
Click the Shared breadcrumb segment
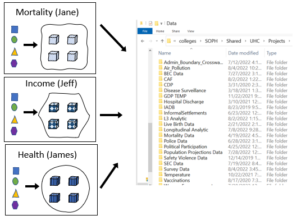point(234,41)
